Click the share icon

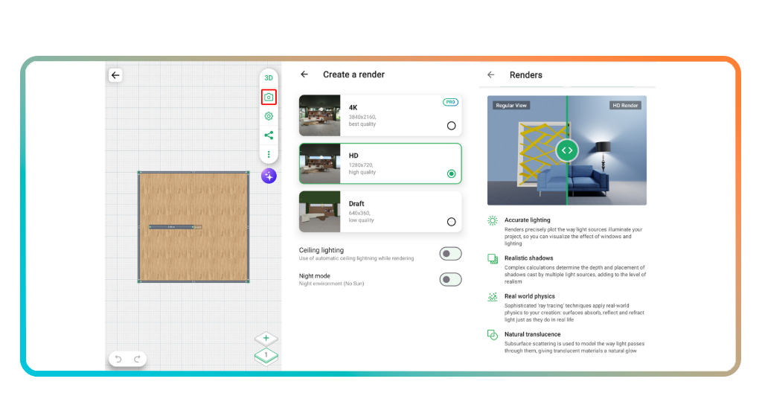(269, 135)
